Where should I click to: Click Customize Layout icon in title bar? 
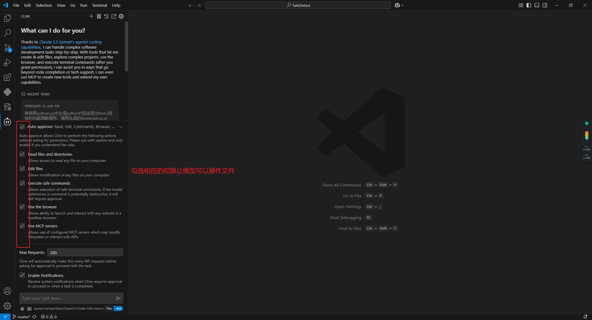click(x=521, y=5)
